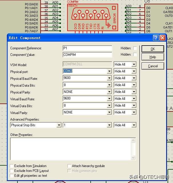
Task: Click the Component Reference field P1
Action: pos(87,48)
